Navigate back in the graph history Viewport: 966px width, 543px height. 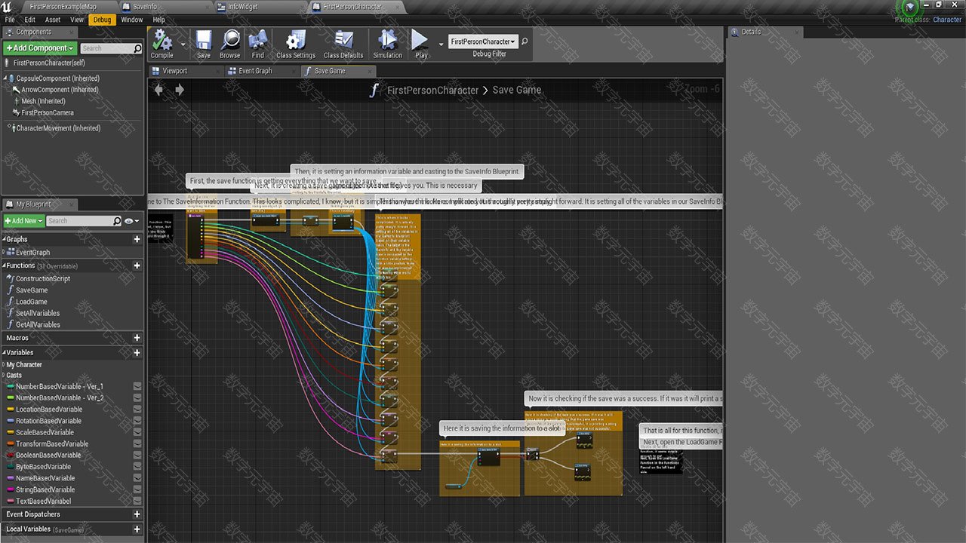(158, 90)
